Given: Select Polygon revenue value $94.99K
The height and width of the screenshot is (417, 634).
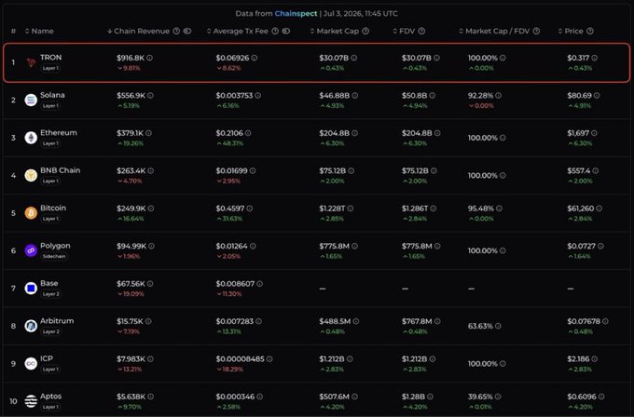Looking at the screenshot, I should [x=131, y=246].
